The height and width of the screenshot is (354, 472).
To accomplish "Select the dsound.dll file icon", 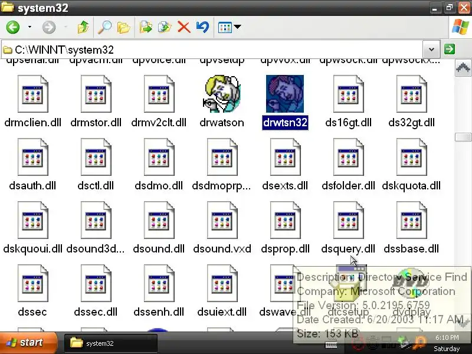I will (x=159, y=220).
